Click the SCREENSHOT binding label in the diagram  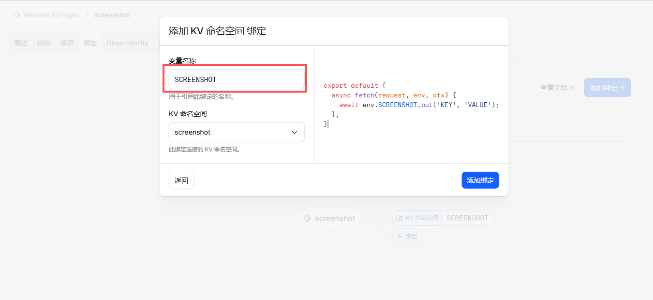467,218
